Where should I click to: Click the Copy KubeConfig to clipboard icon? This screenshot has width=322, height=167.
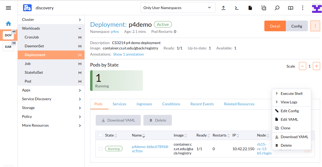click(264, 8)
